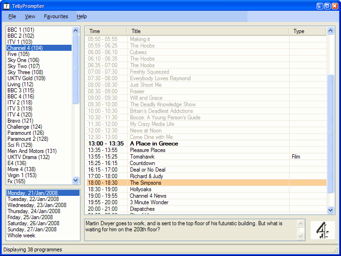
Task: Select Bravo (121) channel
Action: click(39, 121)
